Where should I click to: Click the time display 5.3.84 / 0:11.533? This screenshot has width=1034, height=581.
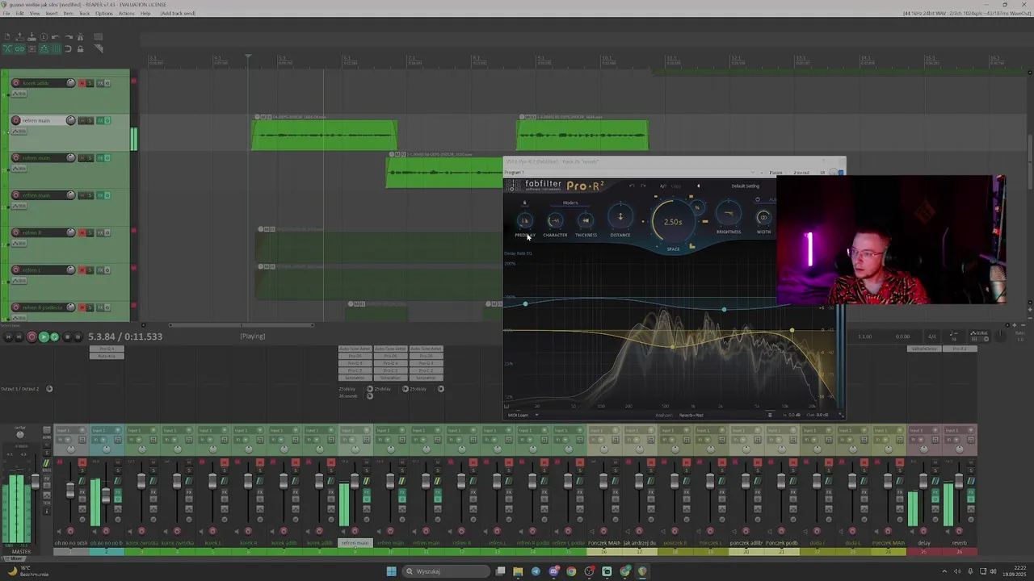coord(125,336)
